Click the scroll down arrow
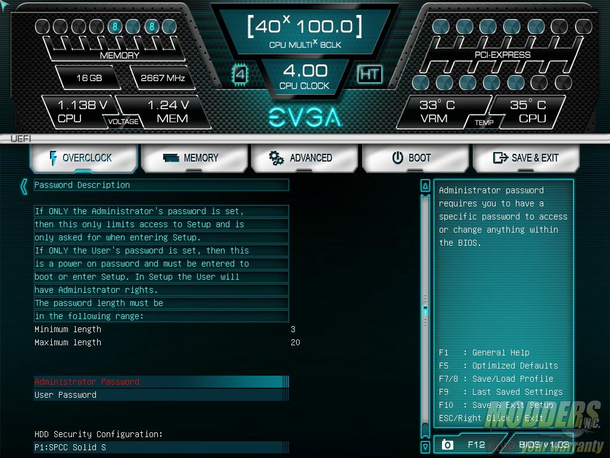 coord(425,446)
